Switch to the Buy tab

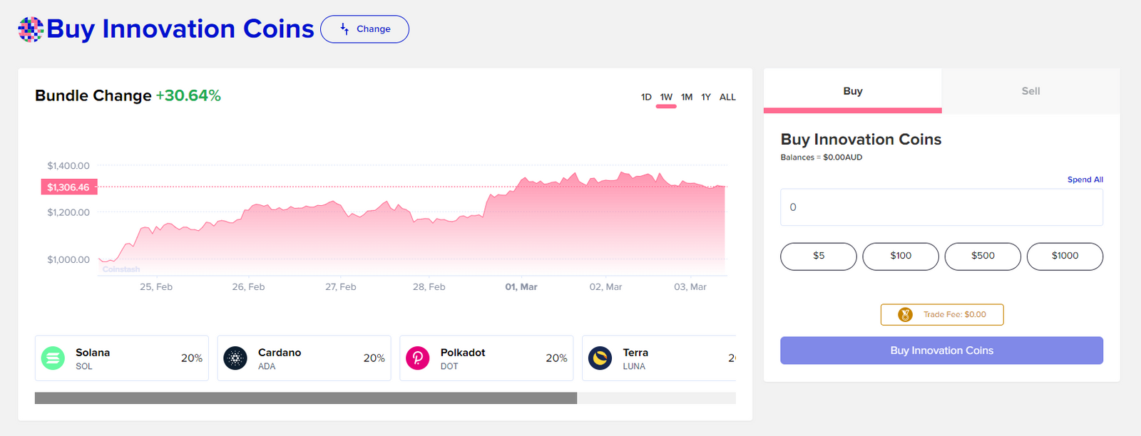(x=853, y=90)
